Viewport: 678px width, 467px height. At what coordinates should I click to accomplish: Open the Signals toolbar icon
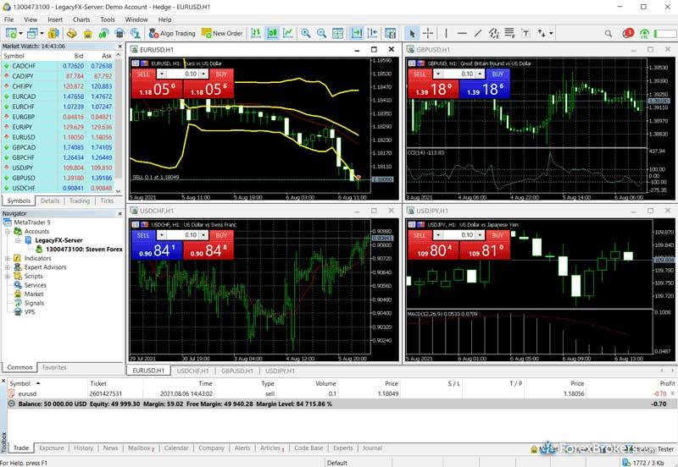(103, 33)
